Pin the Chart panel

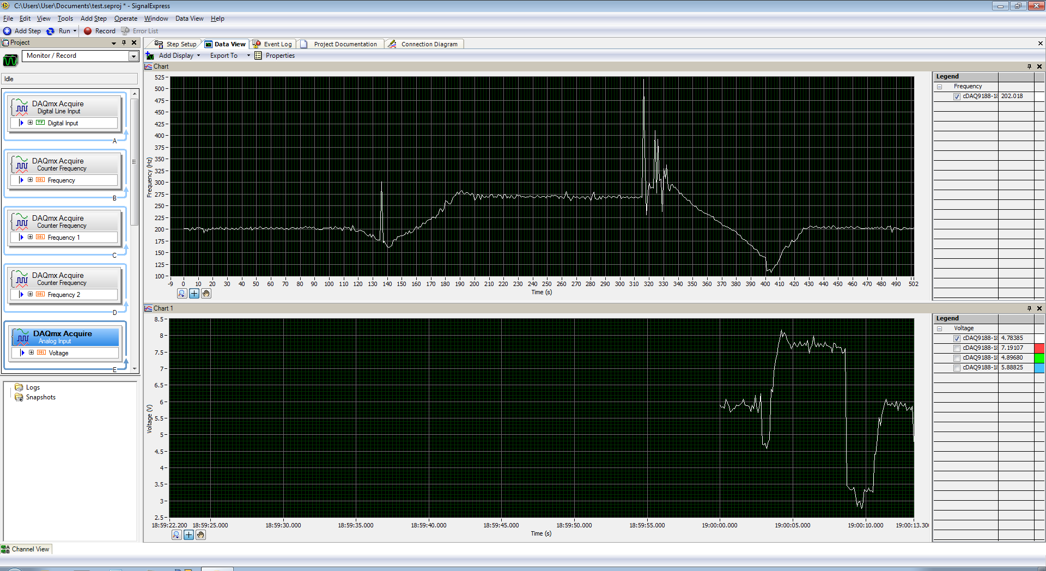click(x=1029, y=66)
